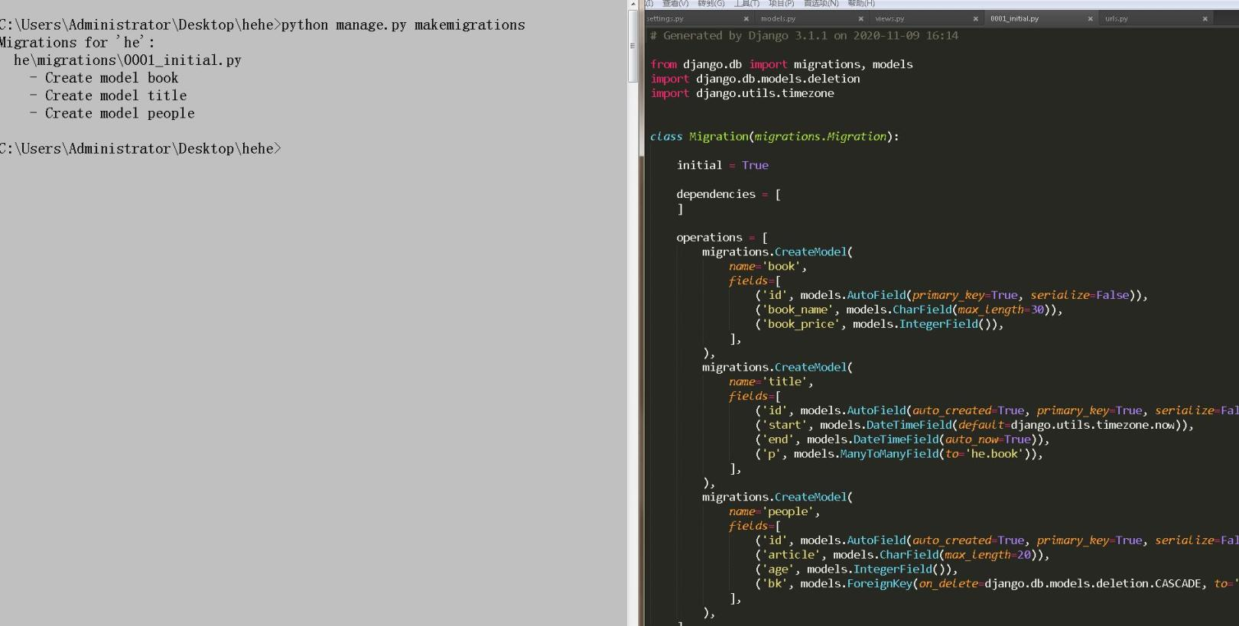This screenshot has height=626, width=1239.
Task: Close the settings.py tab
Action: pos(746,19)
